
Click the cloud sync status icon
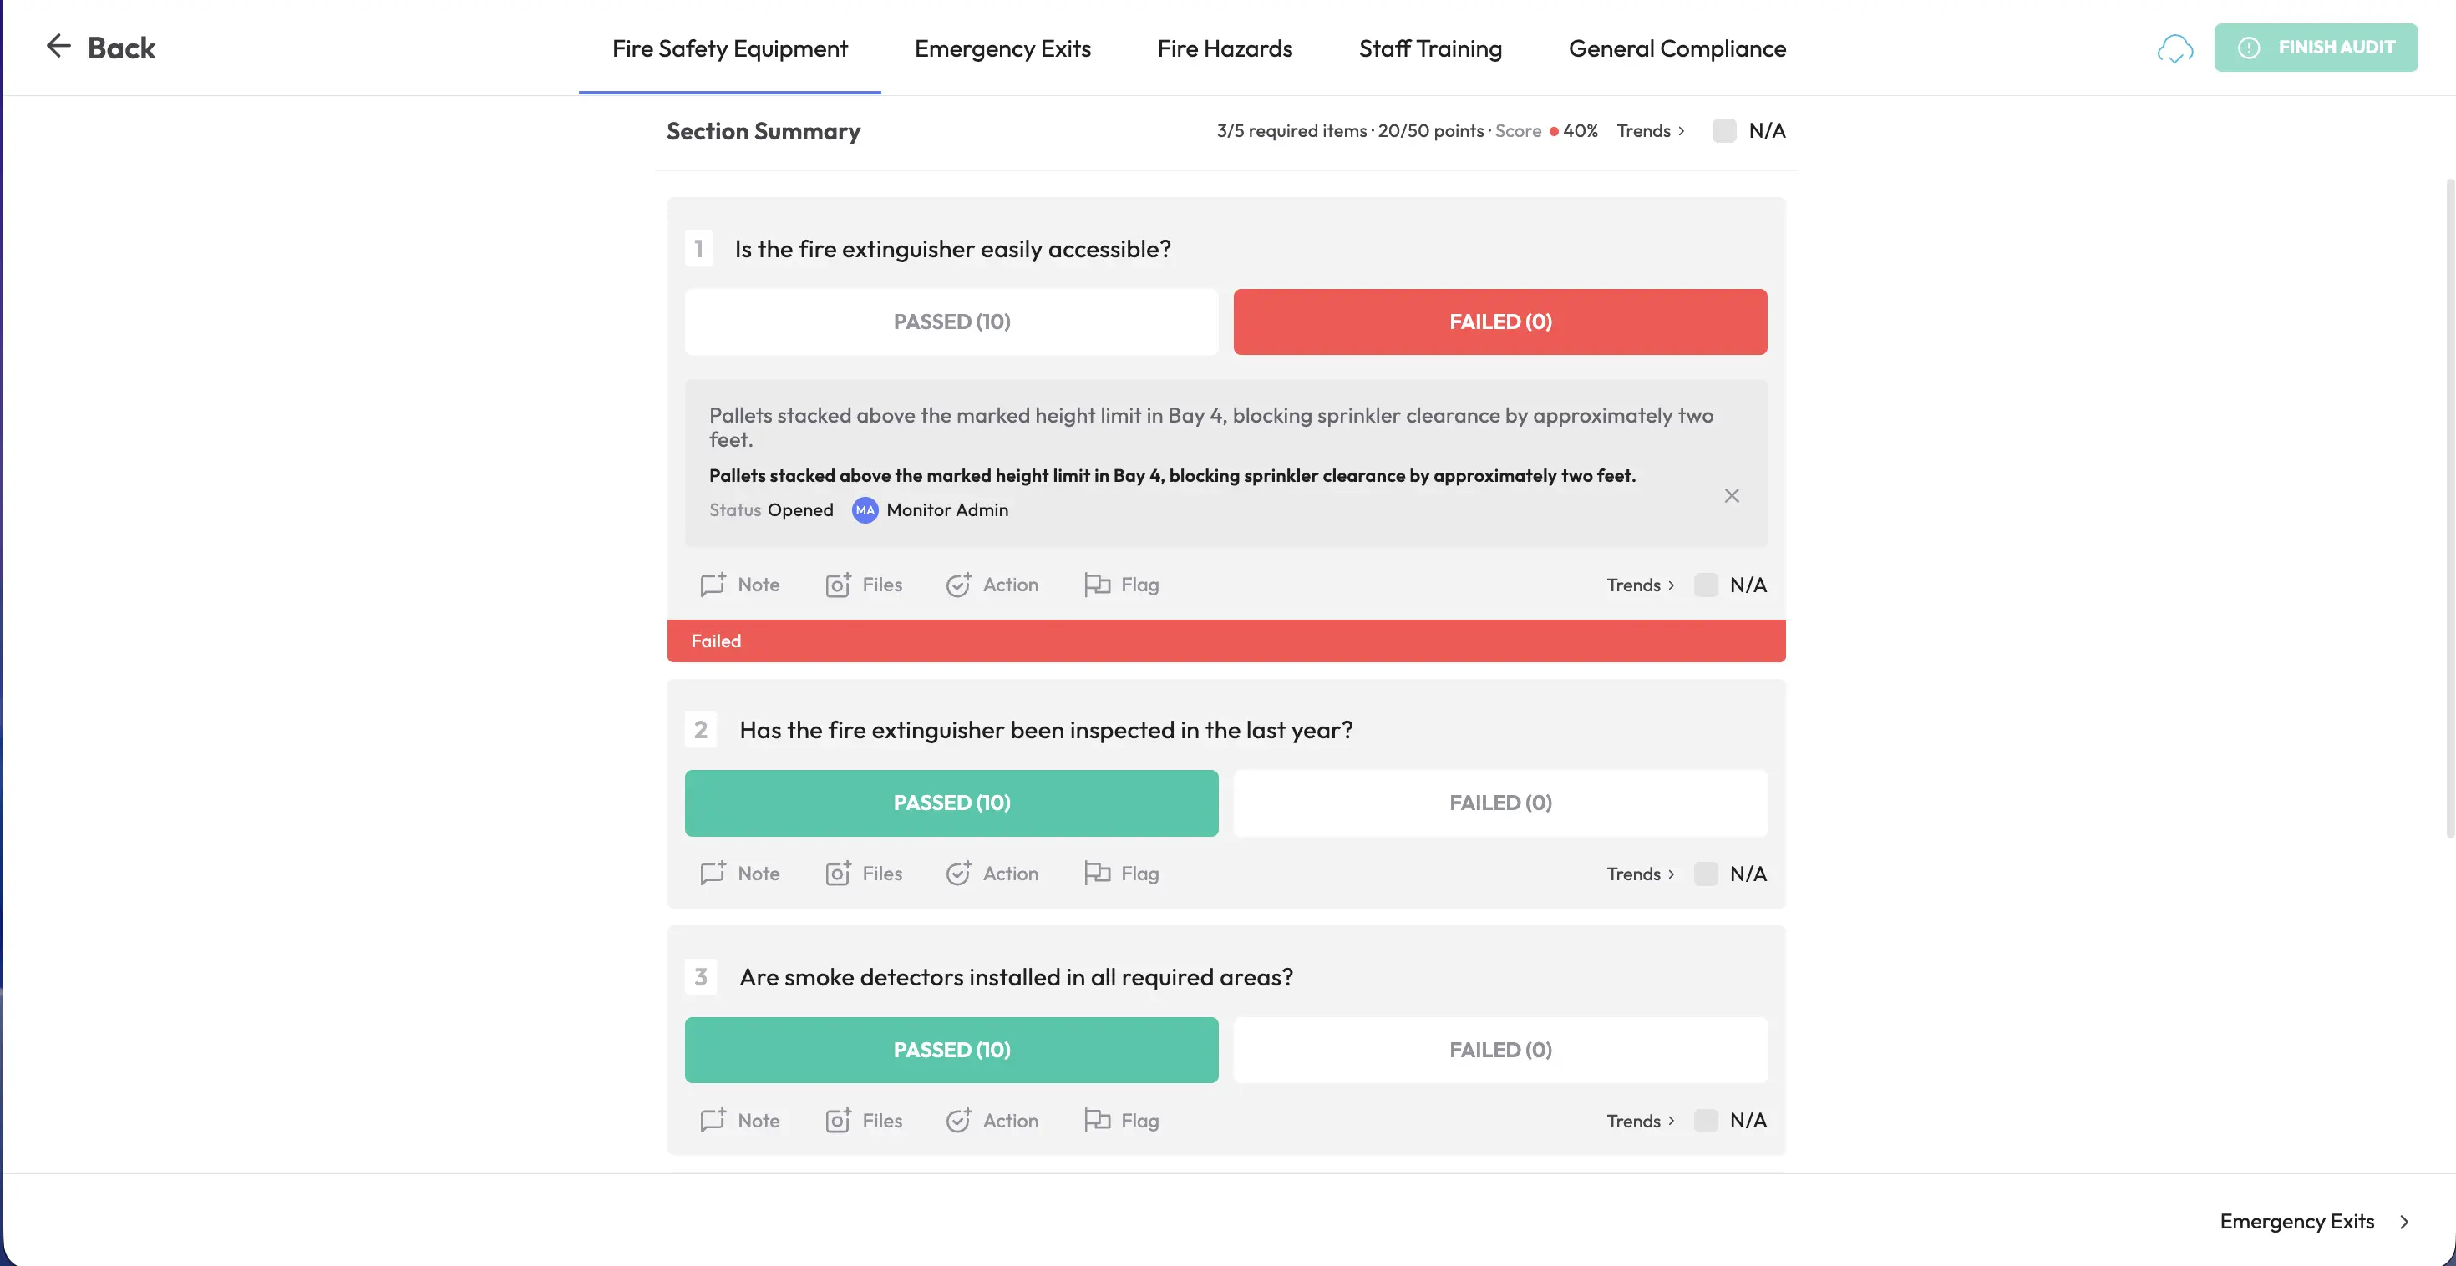point(2174,48)
